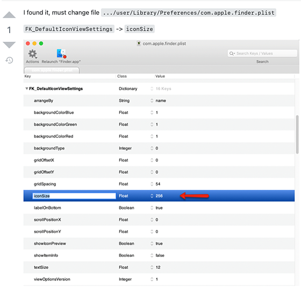Screen dimensions: 301x288
Task: Select the showIconPreview key
Action: point(50,243)
